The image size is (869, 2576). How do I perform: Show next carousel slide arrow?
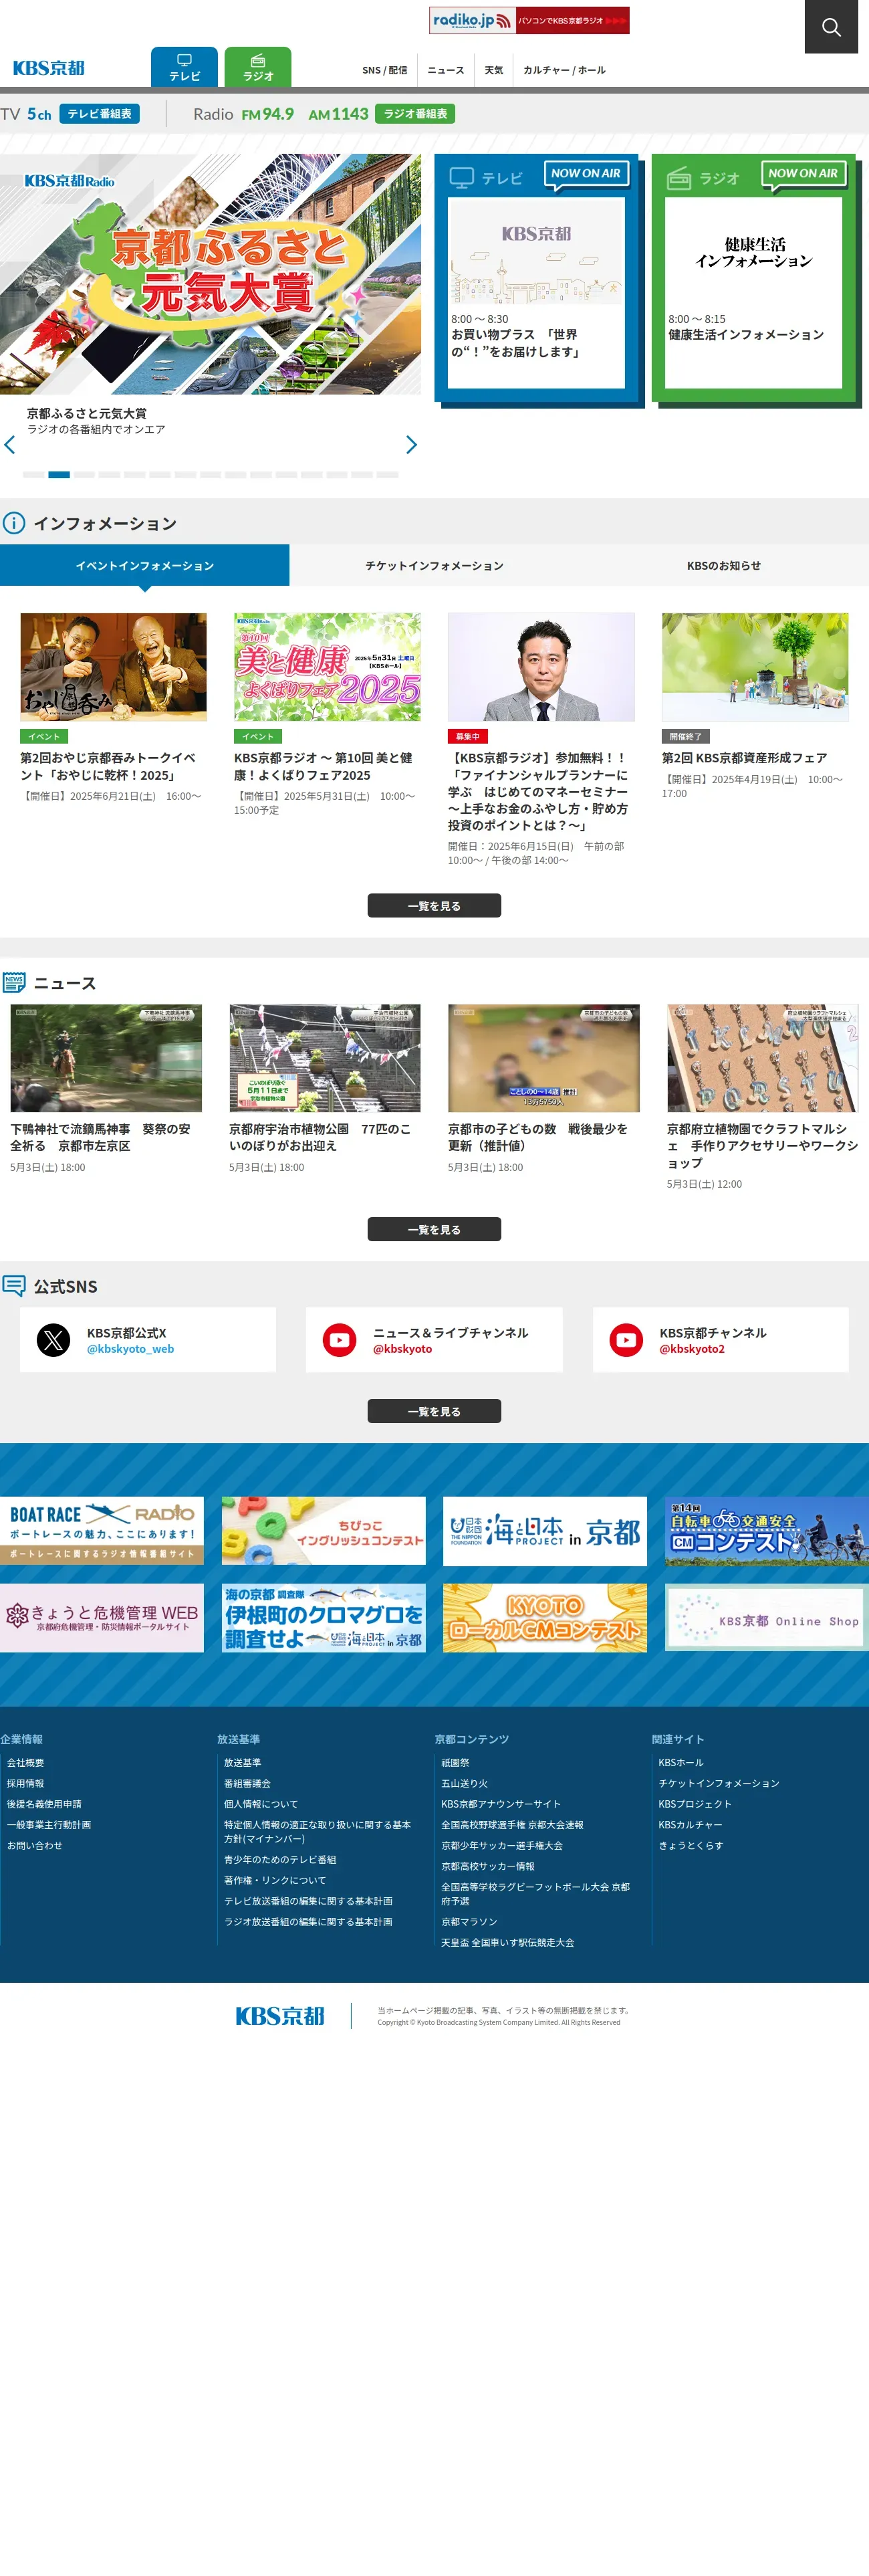coord(411,445)
